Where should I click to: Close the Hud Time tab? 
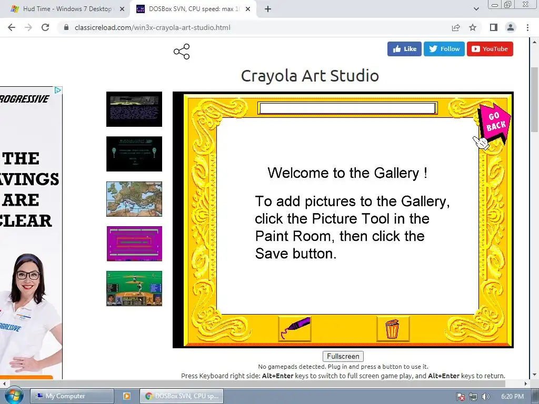122,9
